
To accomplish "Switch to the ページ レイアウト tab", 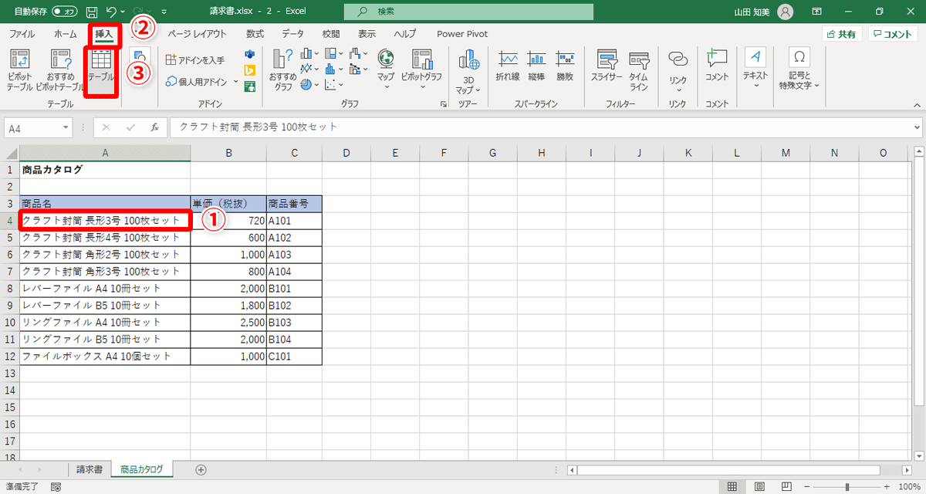I will (x=197, y=34).
